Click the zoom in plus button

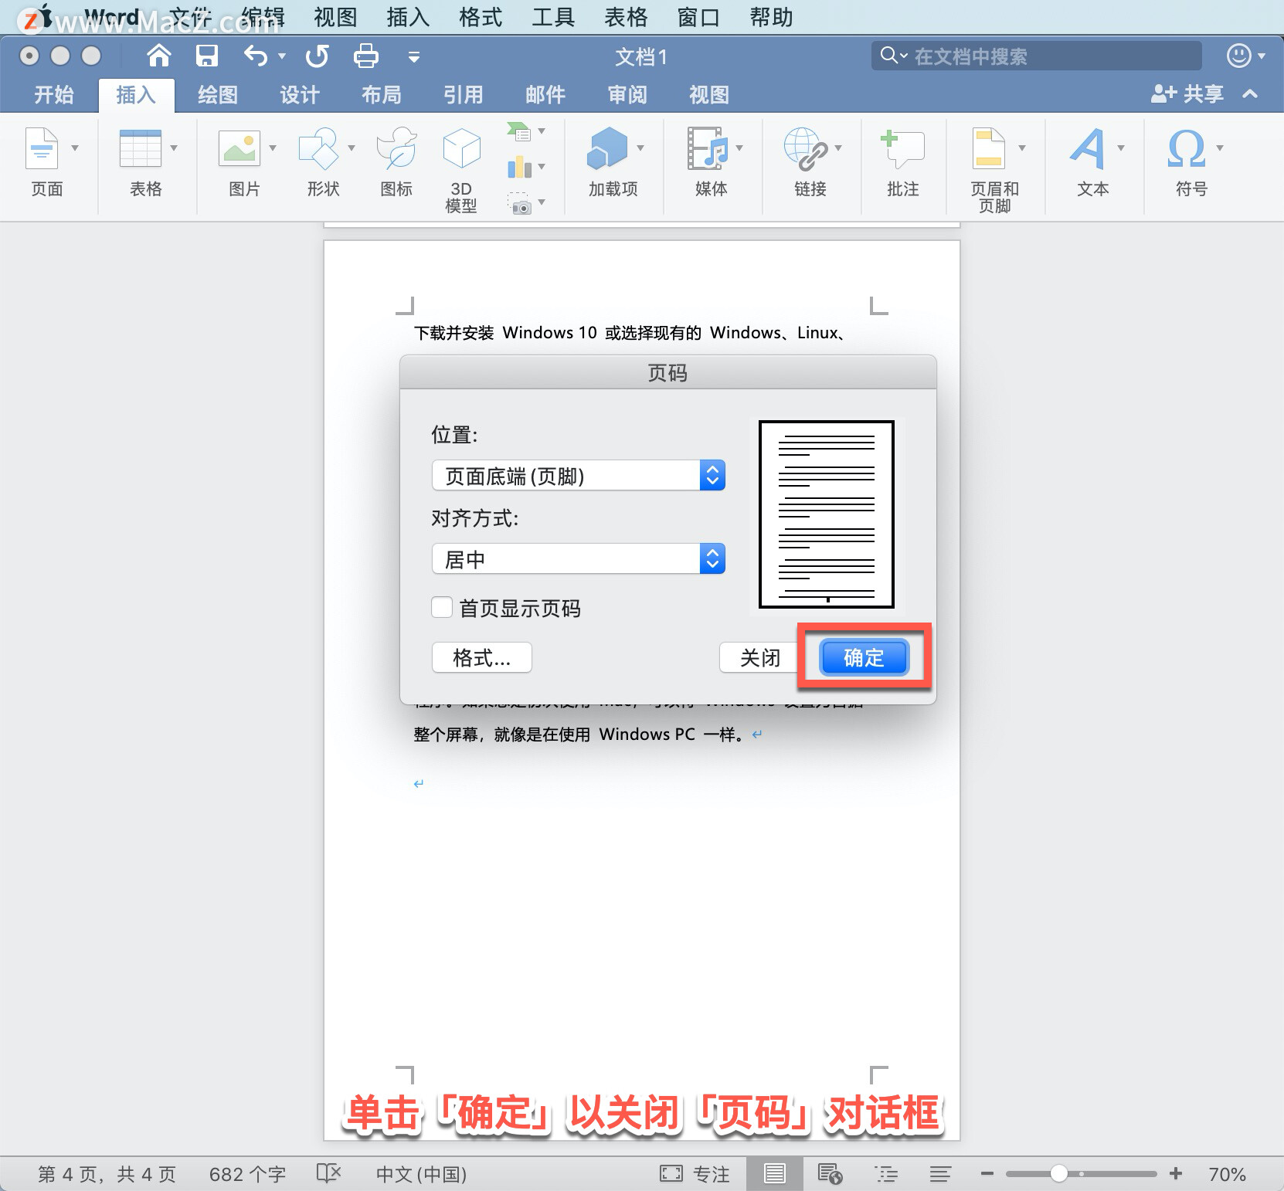pyautogui.click(x=1176, y=1174)
